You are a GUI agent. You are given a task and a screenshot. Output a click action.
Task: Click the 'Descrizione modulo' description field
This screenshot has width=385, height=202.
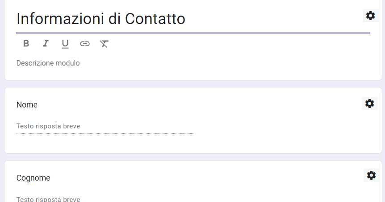pyautogui.click(x=48, y=63)
